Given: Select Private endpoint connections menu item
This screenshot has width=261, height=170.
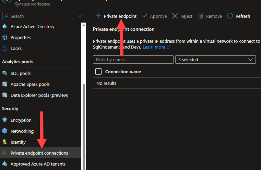Looking at the screenshot, I should pyautogui.click(x=40, y=153).
